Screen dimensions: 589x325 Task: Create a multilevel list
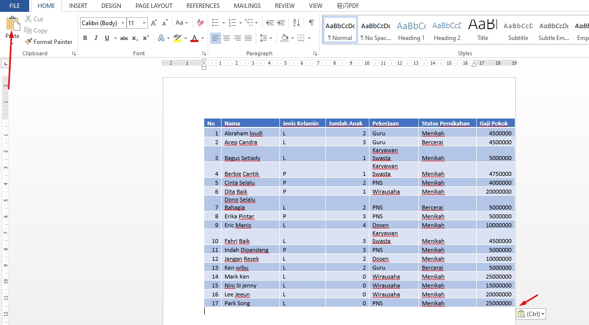[249, 23]
